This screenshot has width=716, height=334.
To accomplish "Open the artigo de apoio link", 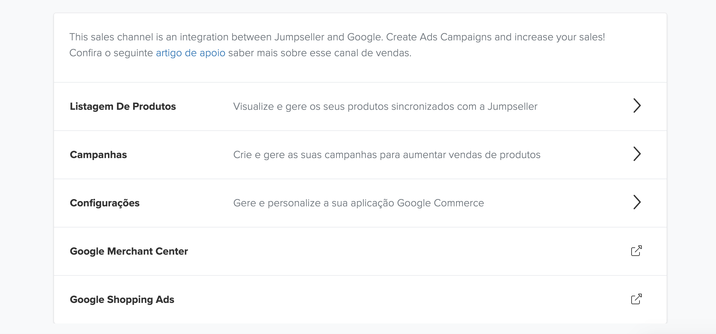I will coord(190,53).
